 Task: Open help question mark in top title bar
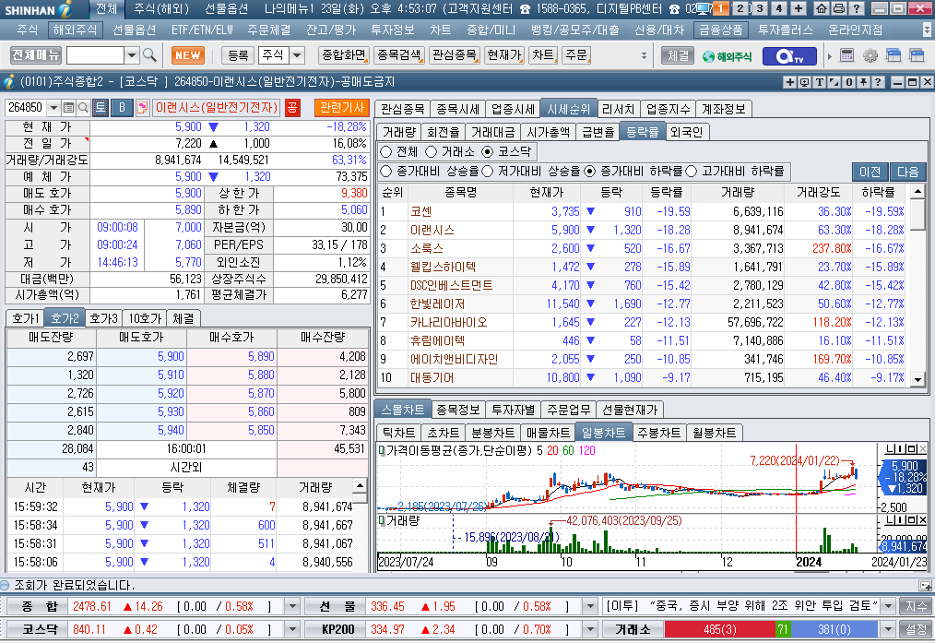pos(857,8)
